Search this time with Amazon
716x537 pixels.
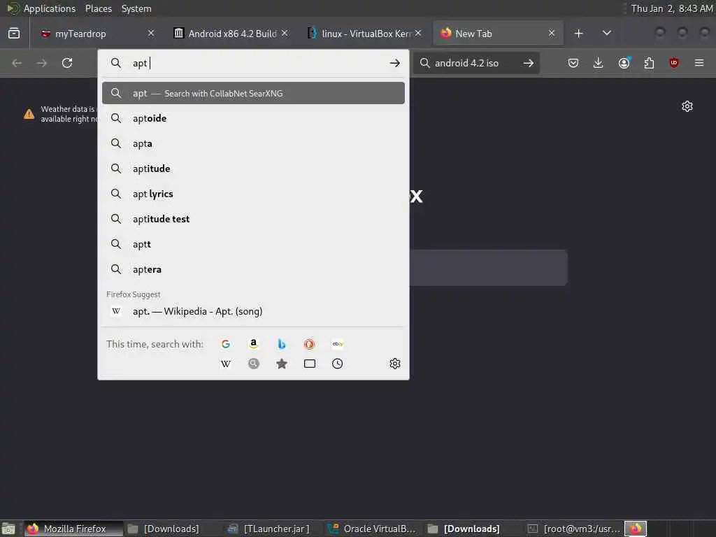(253, 344)
